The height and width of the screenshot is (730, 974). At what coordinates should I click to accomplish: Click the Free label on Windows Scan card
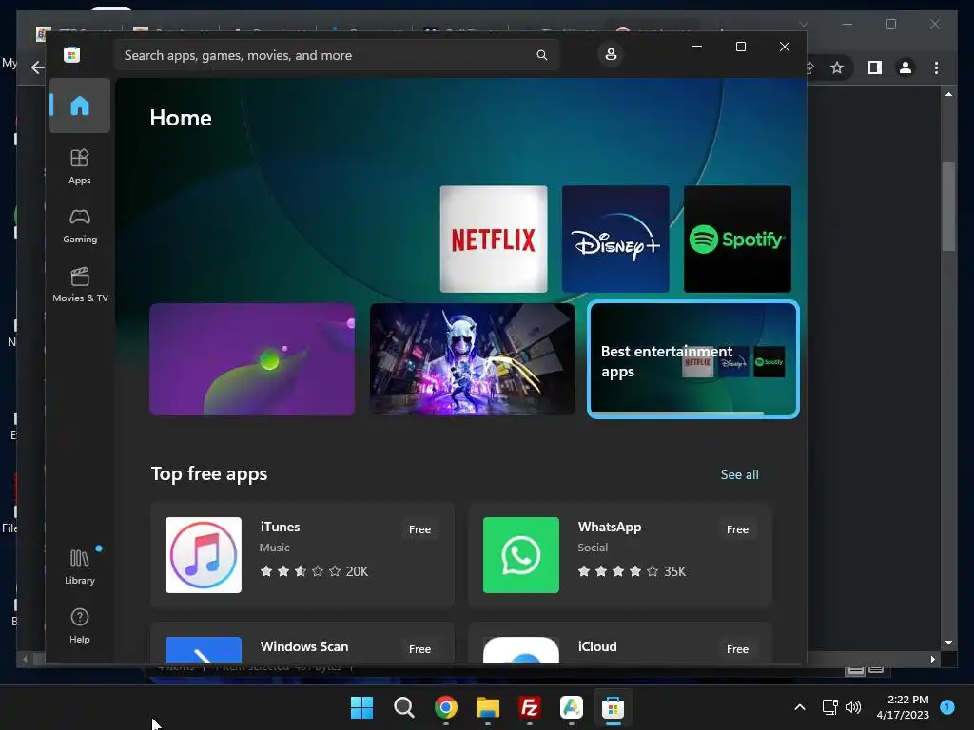419,649
